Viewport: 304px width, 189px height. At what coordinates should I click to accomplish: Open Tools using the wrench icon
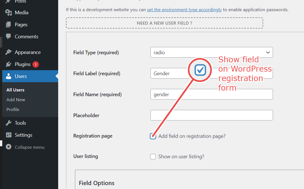tap(8, 123)
